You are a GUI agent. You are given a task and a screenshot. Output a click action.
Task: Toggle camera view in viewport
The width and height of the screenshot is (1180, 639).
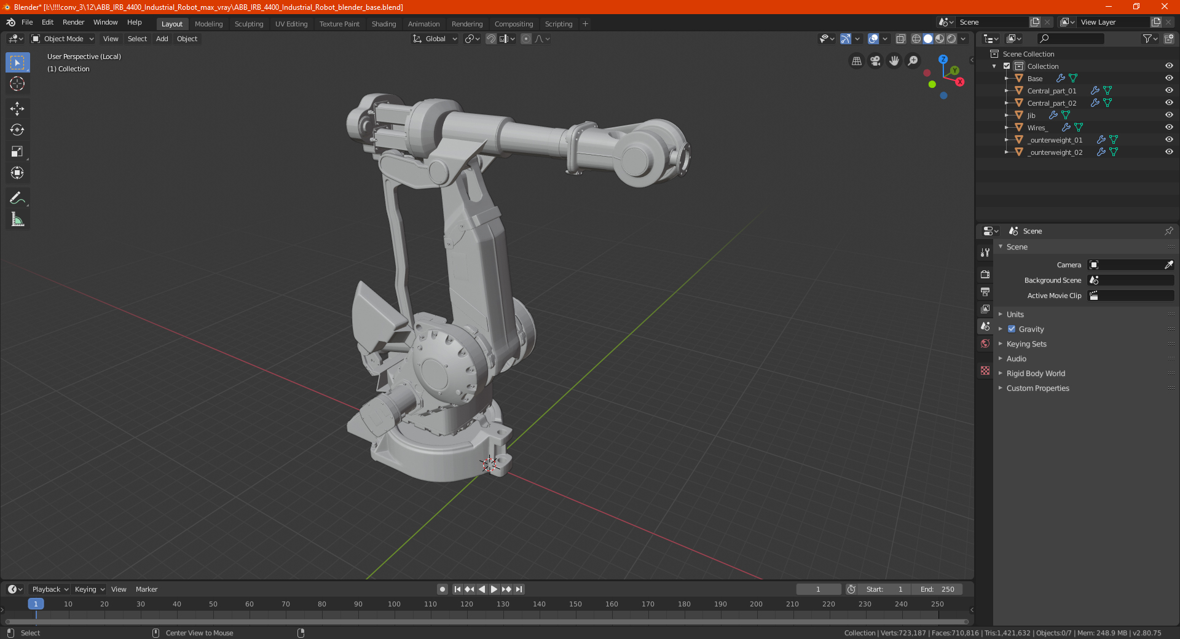(875, 61)
